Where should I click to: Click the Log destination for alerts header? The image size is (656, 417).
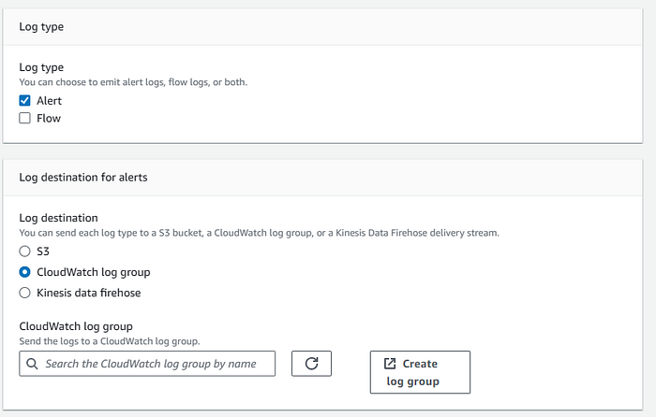point(82,177)
